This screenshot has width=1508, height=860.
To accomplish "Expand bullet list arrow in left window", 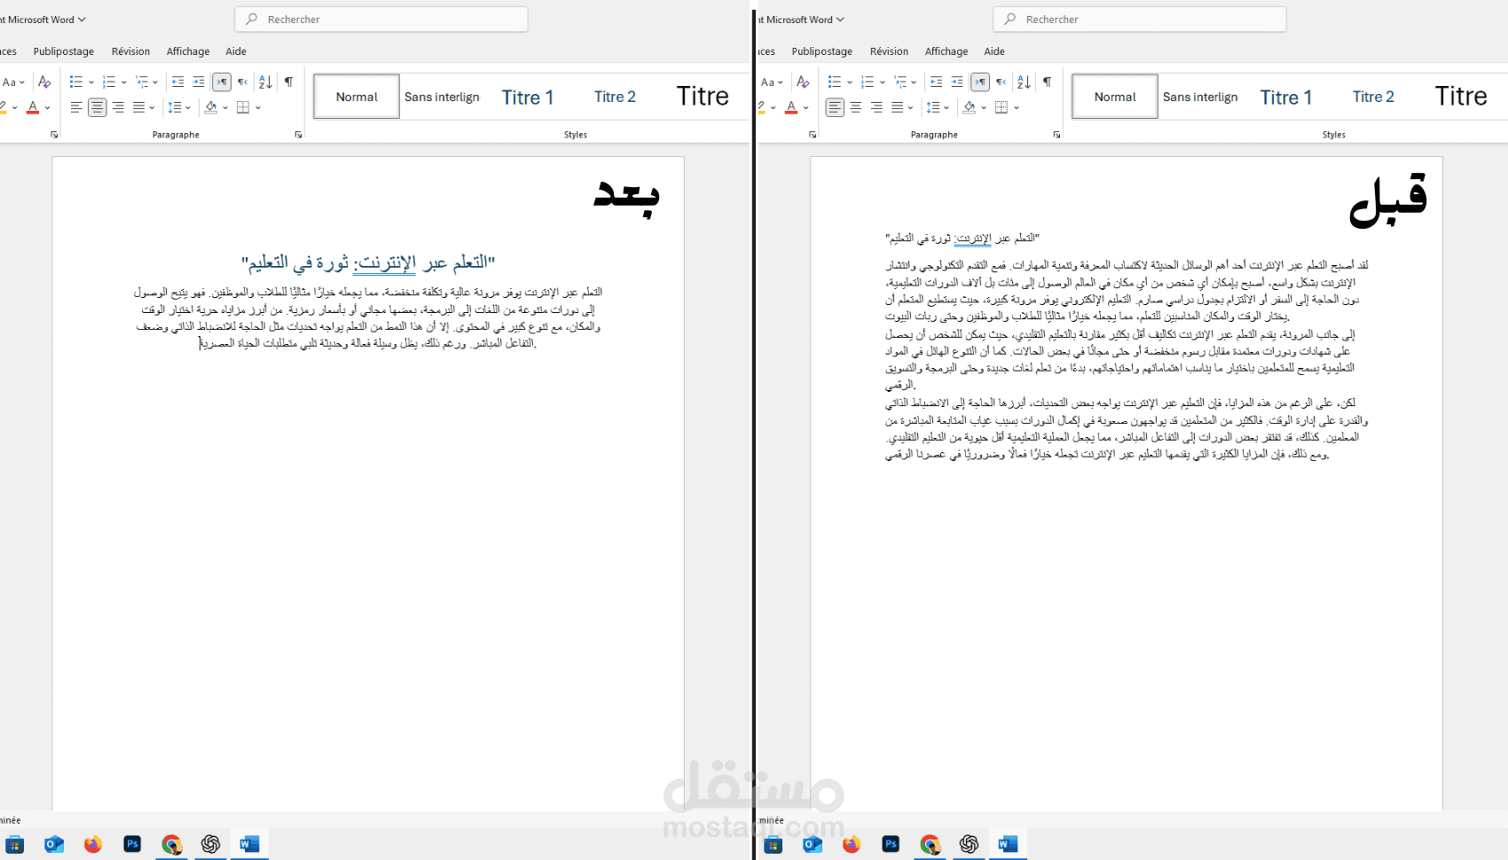I will point(90,82).
